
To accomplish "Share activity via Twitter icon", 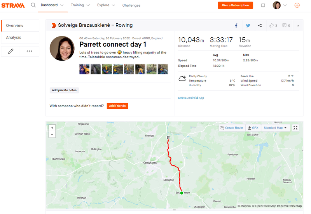I will [248, 26].
